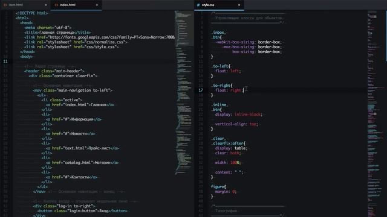Click the .inline, selector line
This screenshot has height=217, width=387.
220,105
